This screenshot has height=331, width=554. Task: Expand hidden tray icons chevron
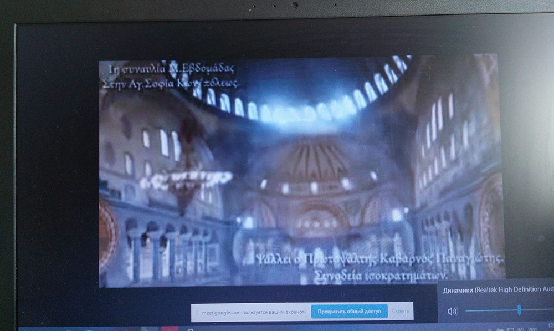coord(490,329)
